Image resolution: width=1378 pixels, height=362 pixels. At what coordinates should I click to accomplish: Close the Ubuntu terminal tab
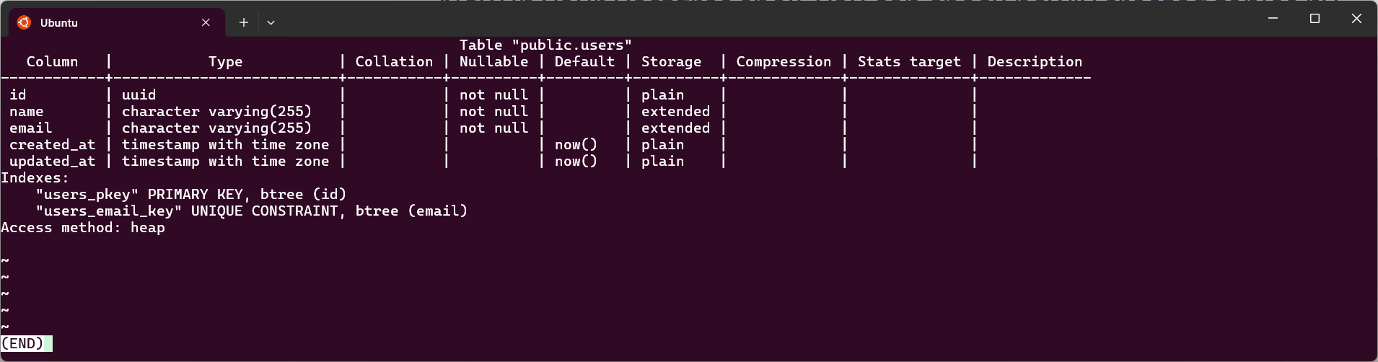206,22
